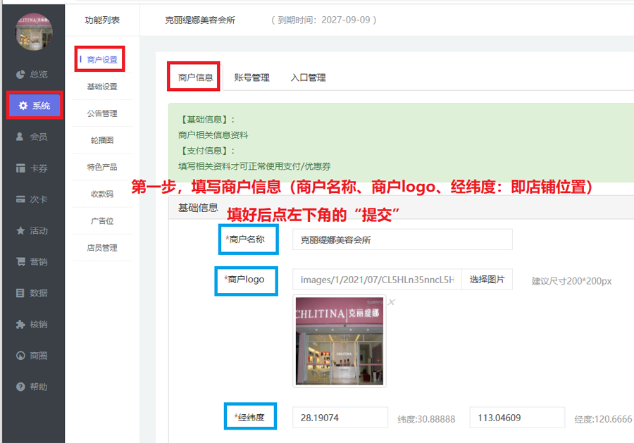Open 核销 puzzle piece icon
This screenshot has width=634, height=443.
[x=20, y=324]
